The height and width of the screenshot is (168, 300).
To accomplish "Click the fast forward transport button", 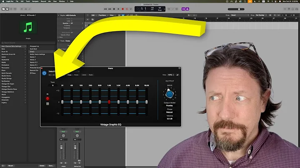I will click(110, 9).
